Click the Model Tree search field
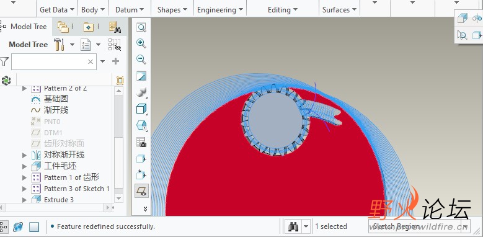Viewport: 483px width, 237px height. coord(54,61)
